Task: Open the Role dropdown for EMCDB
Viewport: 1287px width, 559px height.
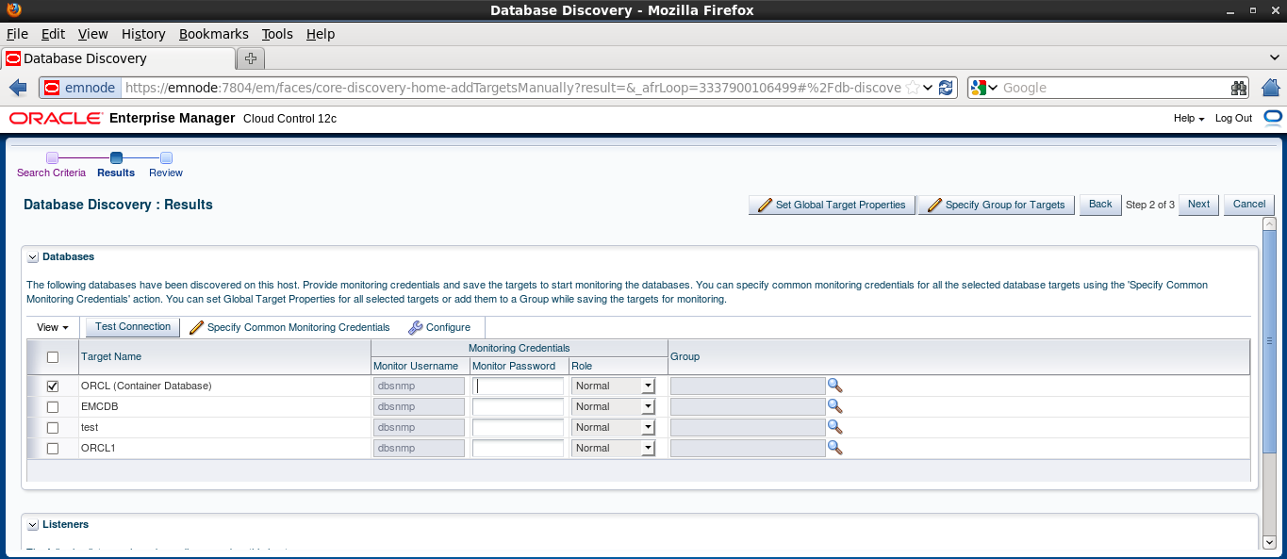Action: [613, 406]
